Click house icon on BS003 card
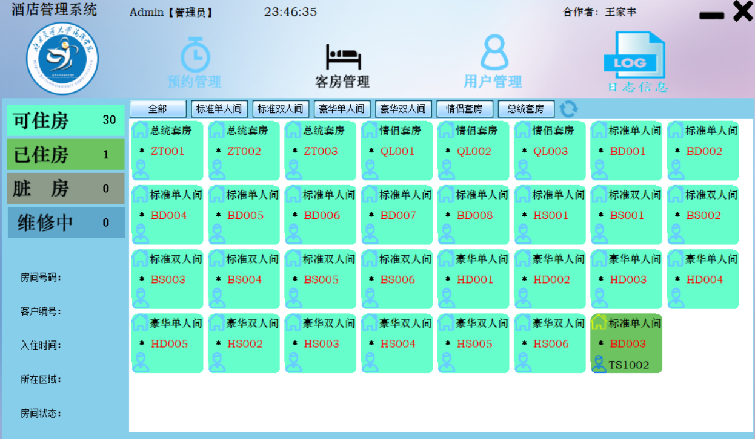The width and height of the screenshot is (755, 439). [141, 258]
